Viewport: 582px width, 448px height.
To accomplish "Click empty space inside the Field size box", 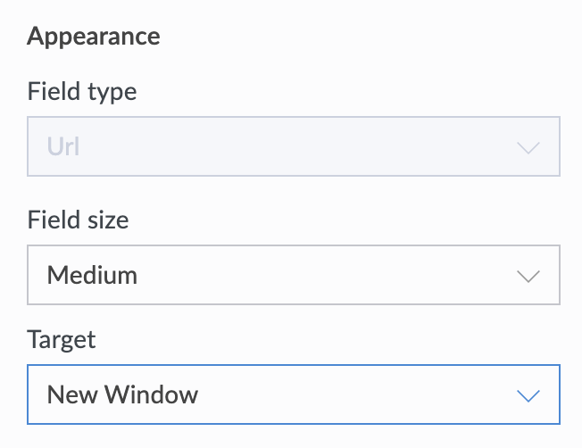I will (339, 275).
